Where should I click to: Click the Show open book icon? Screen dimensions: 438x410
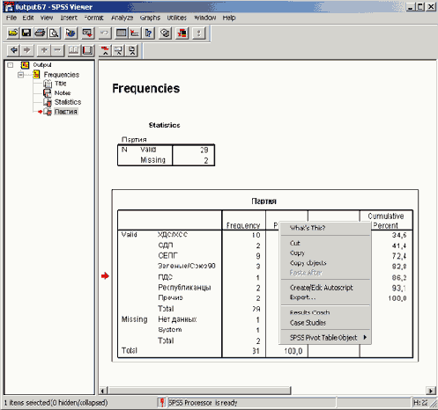(x=74, y=50)
